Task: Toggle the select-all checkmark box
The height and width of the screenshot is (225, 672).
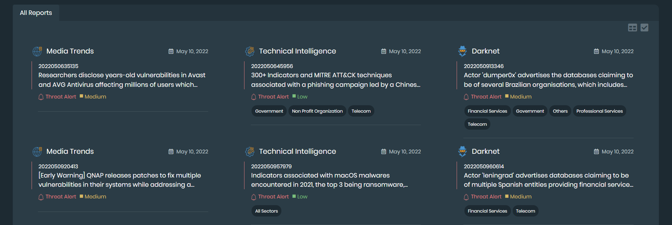Action: pyautogui.click(x=644, y=28)
